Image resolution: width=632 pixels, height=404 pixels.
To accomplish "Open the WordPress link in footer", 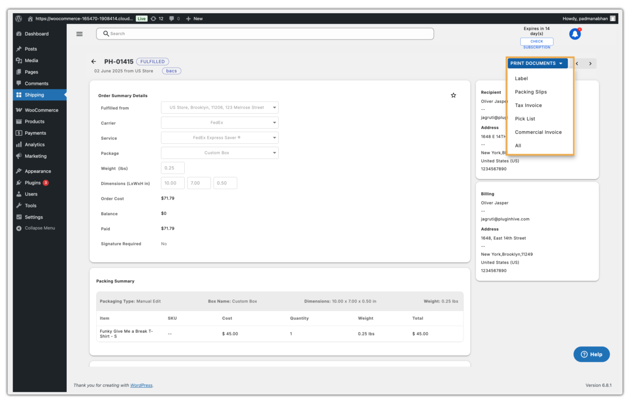I will pyautogui.click(x=141, y=385).
